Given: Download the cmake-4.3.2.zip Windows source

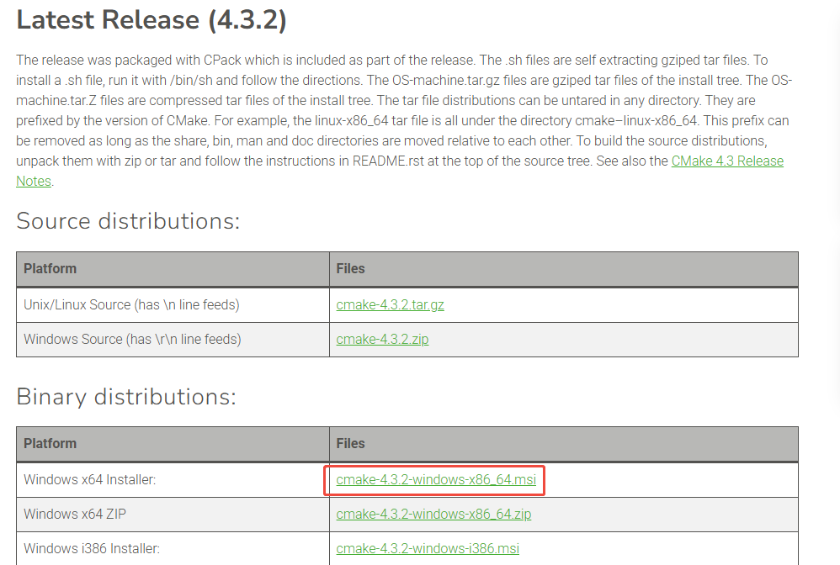Looking at the screenshot, I should [x=382, y=339].
